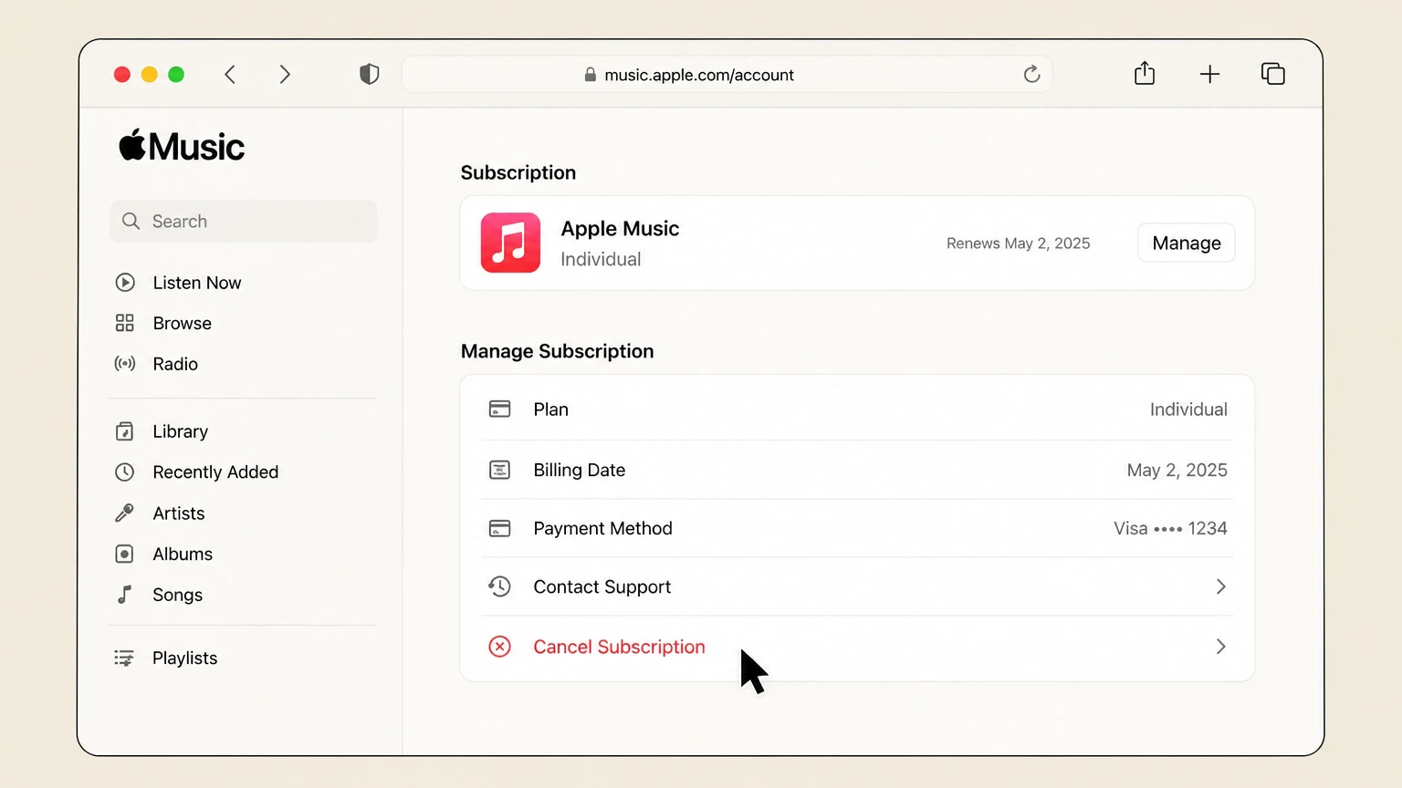Click the Albums icon in the sidebar

[125, 554]
